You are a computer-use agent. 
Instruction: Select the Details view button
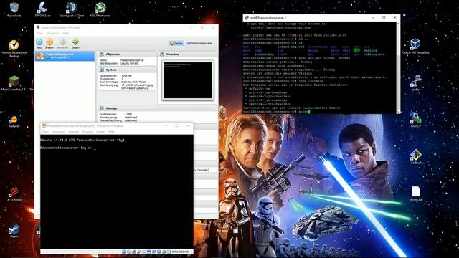pos(176,43)
